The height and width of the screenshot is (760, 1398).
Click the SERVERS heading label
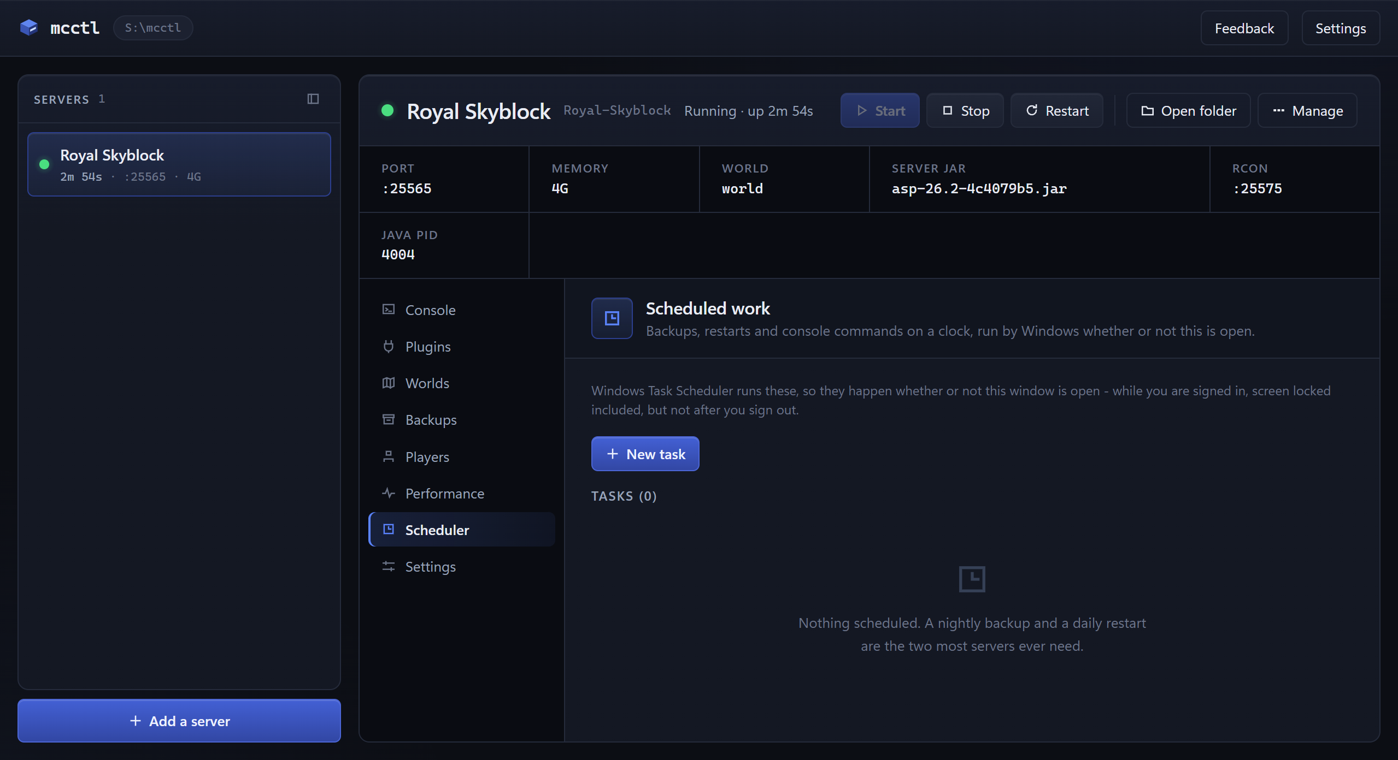[x=61, y=99]
